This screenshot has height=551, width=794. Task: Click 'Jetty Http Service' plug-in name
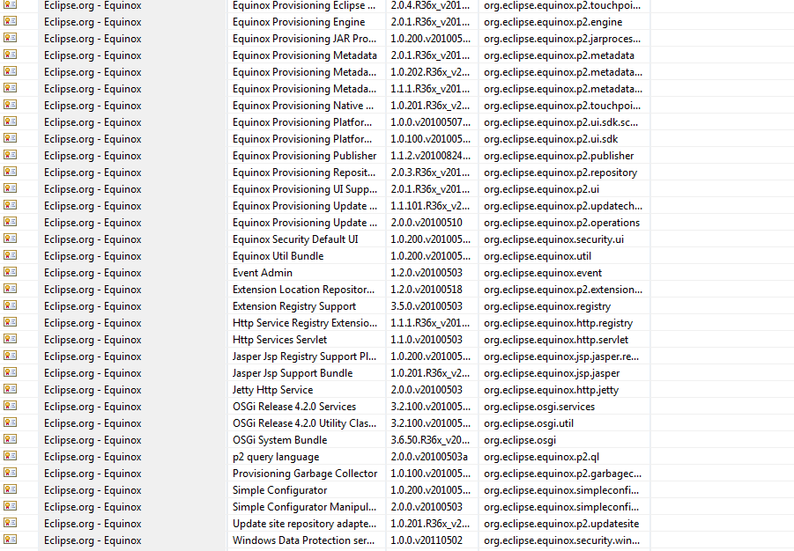tap(272, 389)
